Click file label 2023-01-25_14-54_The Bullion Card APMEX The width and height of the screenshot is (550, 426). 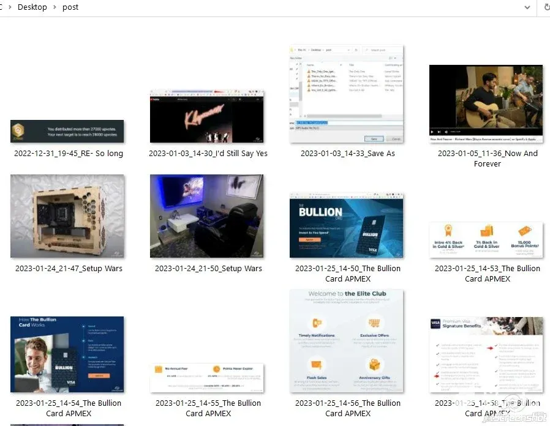click(x=69, y=408)
